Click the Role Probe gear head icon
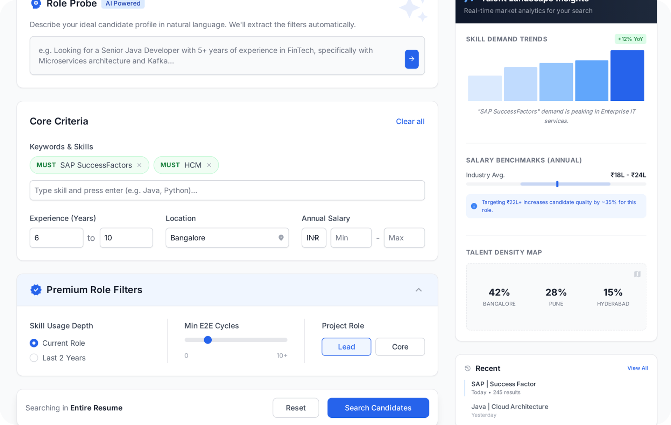671x425 pixels. 36,4
